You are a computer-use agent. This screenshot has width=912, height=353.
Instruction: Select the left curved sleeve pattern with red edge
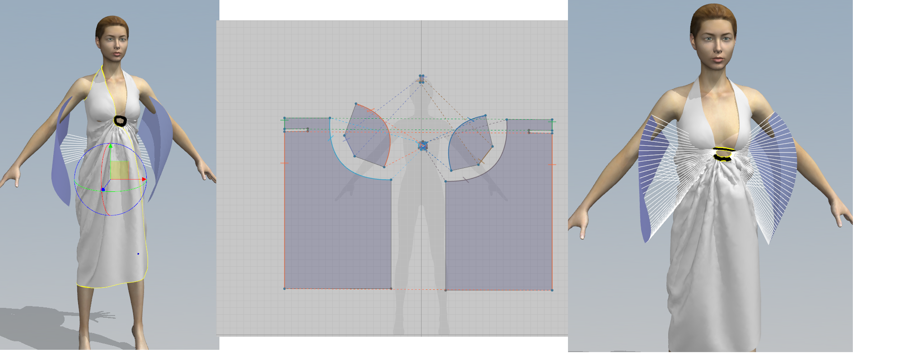[x=368, y=136]
